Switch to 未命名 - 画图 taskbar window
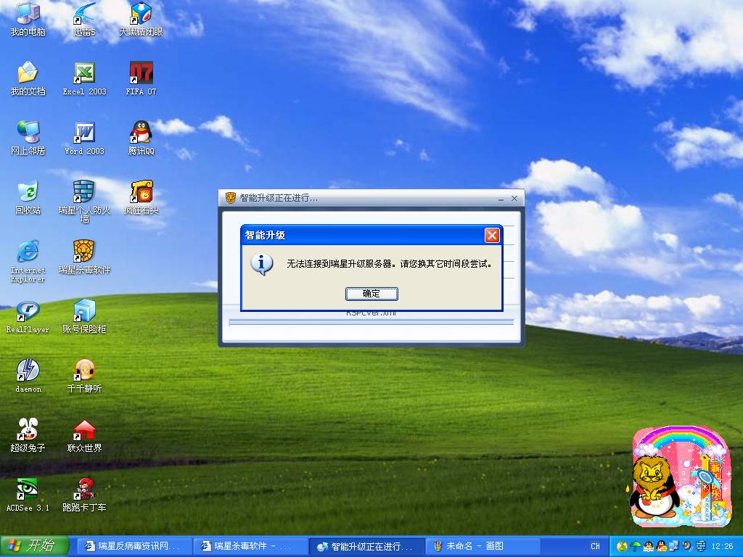The width and height of the screenshot is (743, 557). pos(483,547)
